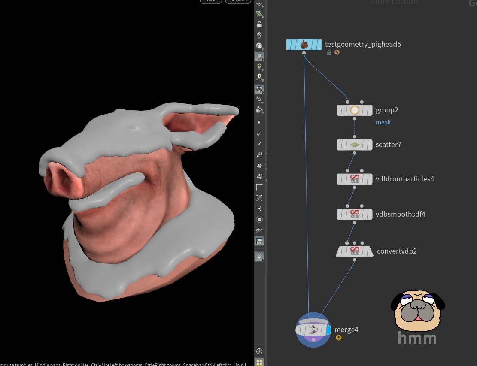Click the point normals display icon
The width and height of the screenshot is (477, 366).
click(259, 133)
